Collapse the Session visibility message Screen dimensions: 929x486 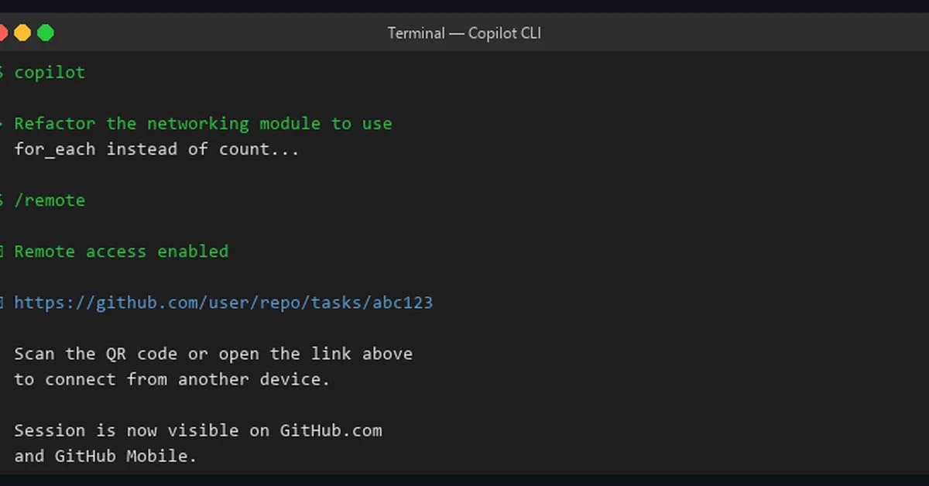coord(197,430)
